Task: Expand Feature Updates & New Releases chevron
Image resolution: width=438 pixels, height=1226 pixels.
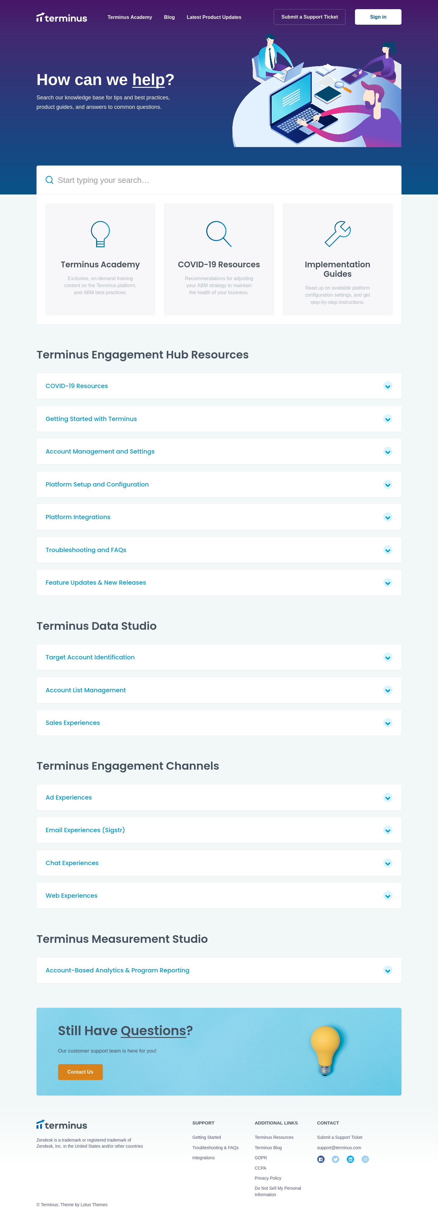Action: (388, 583)
